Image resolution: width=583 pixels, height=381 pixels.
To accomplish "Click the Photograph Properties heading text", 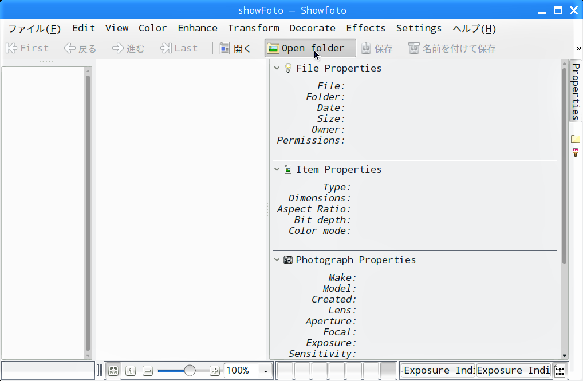I will click(356, 260).
